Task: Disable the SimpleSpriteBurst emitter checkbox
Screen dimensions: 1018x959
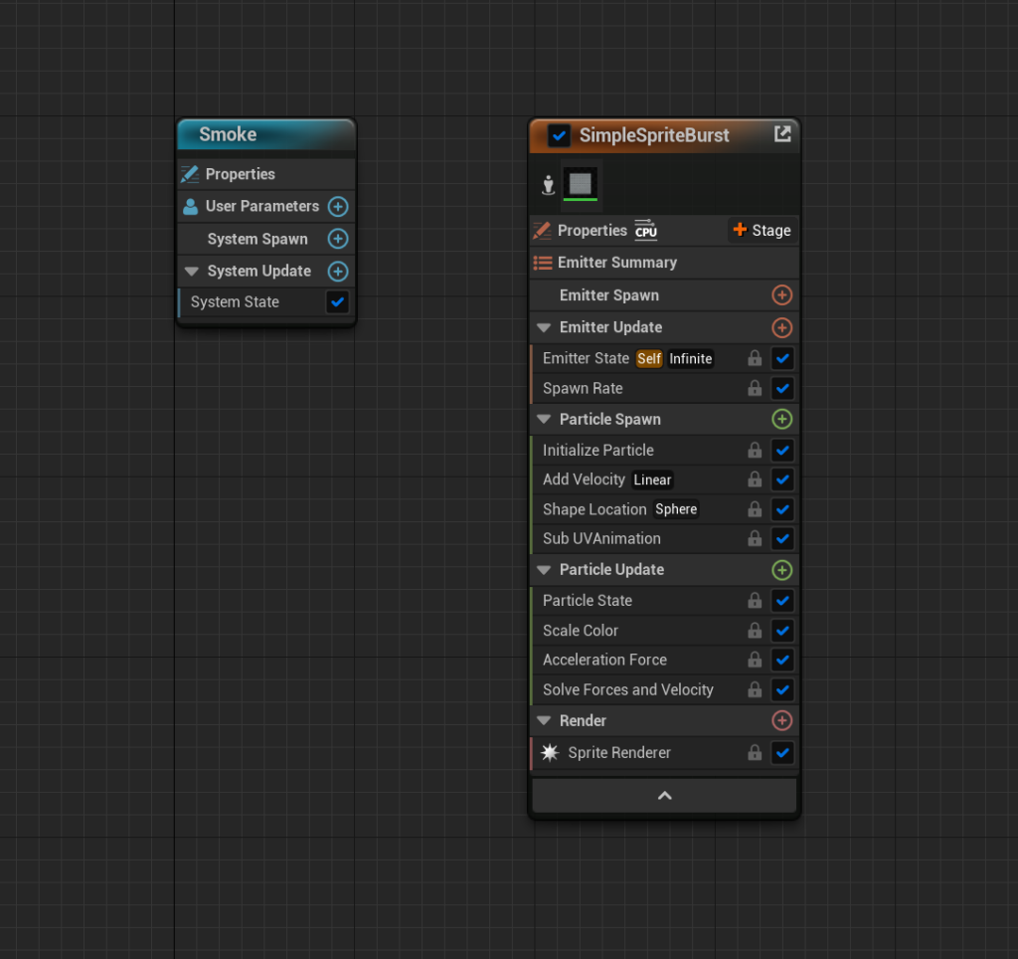Action: (559, 135)
